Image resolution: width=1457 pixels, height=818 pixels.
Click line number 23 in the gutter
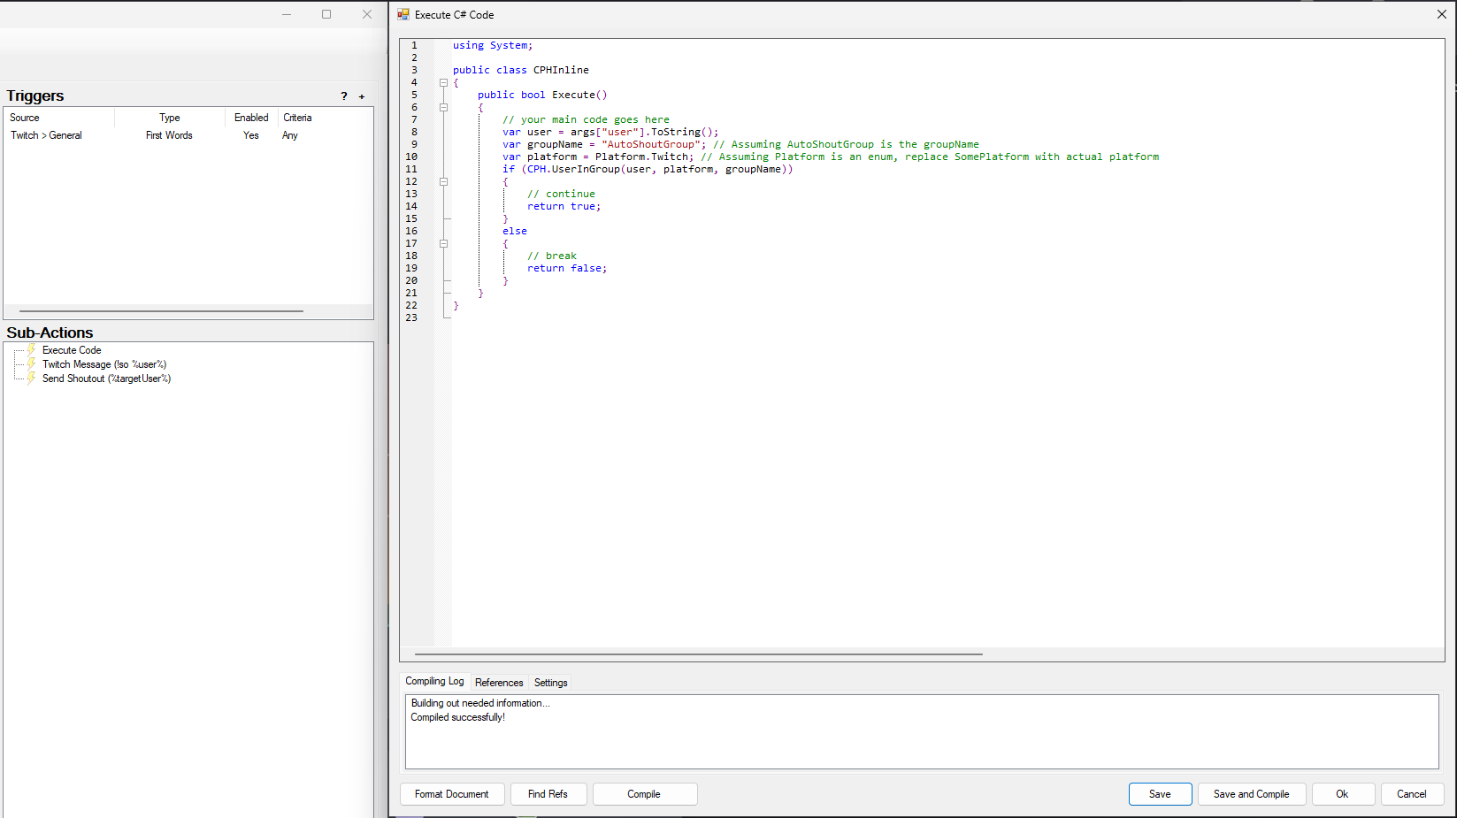coord(411,317)
